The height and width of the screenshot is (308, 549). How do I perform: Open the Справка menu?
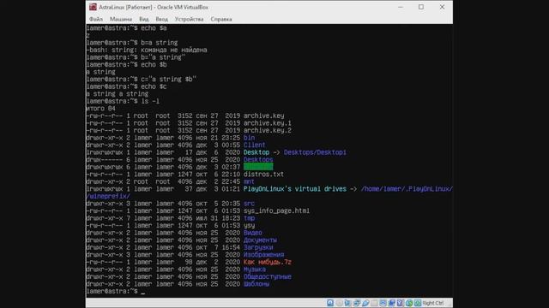tap(221, 19)
